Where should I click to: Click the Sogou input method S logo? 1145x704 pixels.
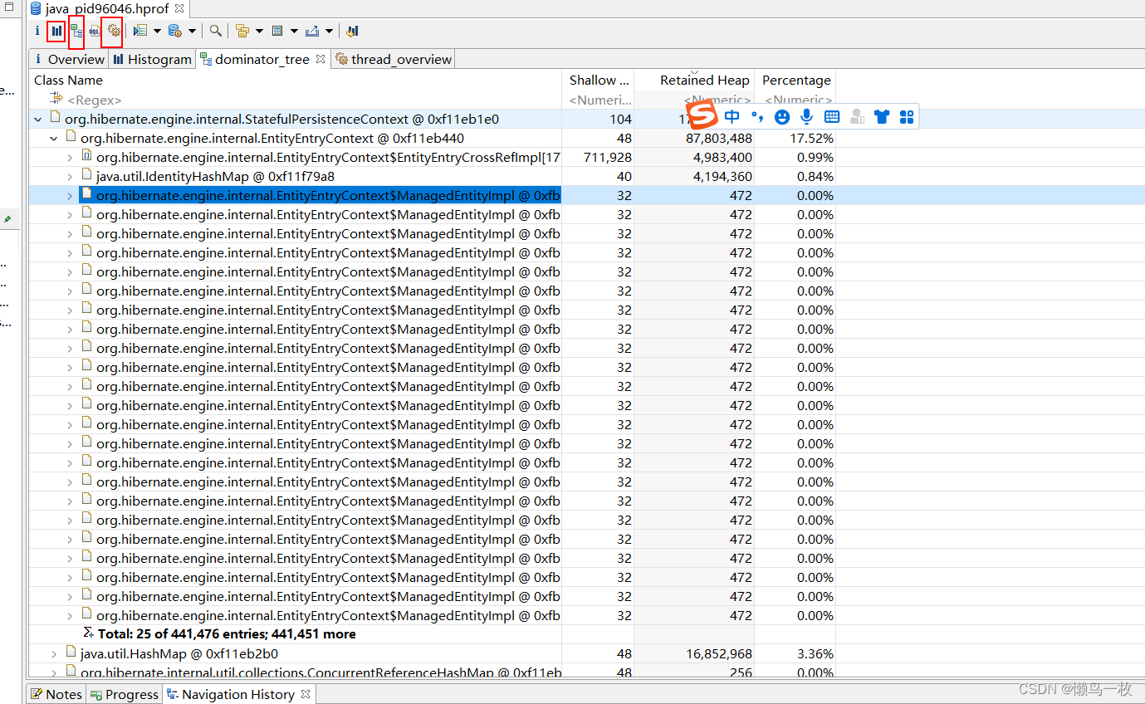(702, 115)
